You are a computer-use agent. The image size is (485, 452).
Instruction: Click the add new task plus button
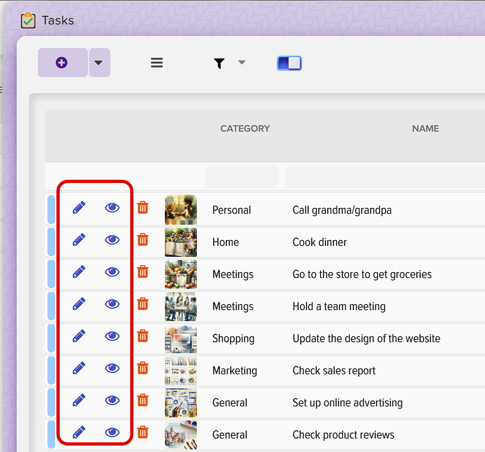pyautogui.click(x=63, y=62)
